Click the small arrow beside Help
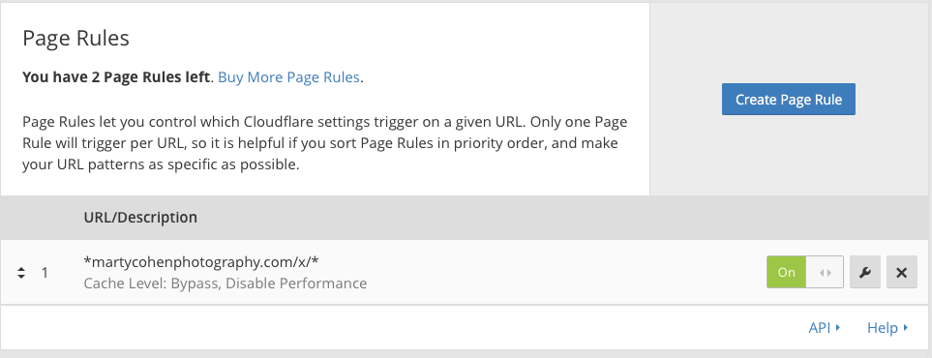 click(x=906, y=328)
